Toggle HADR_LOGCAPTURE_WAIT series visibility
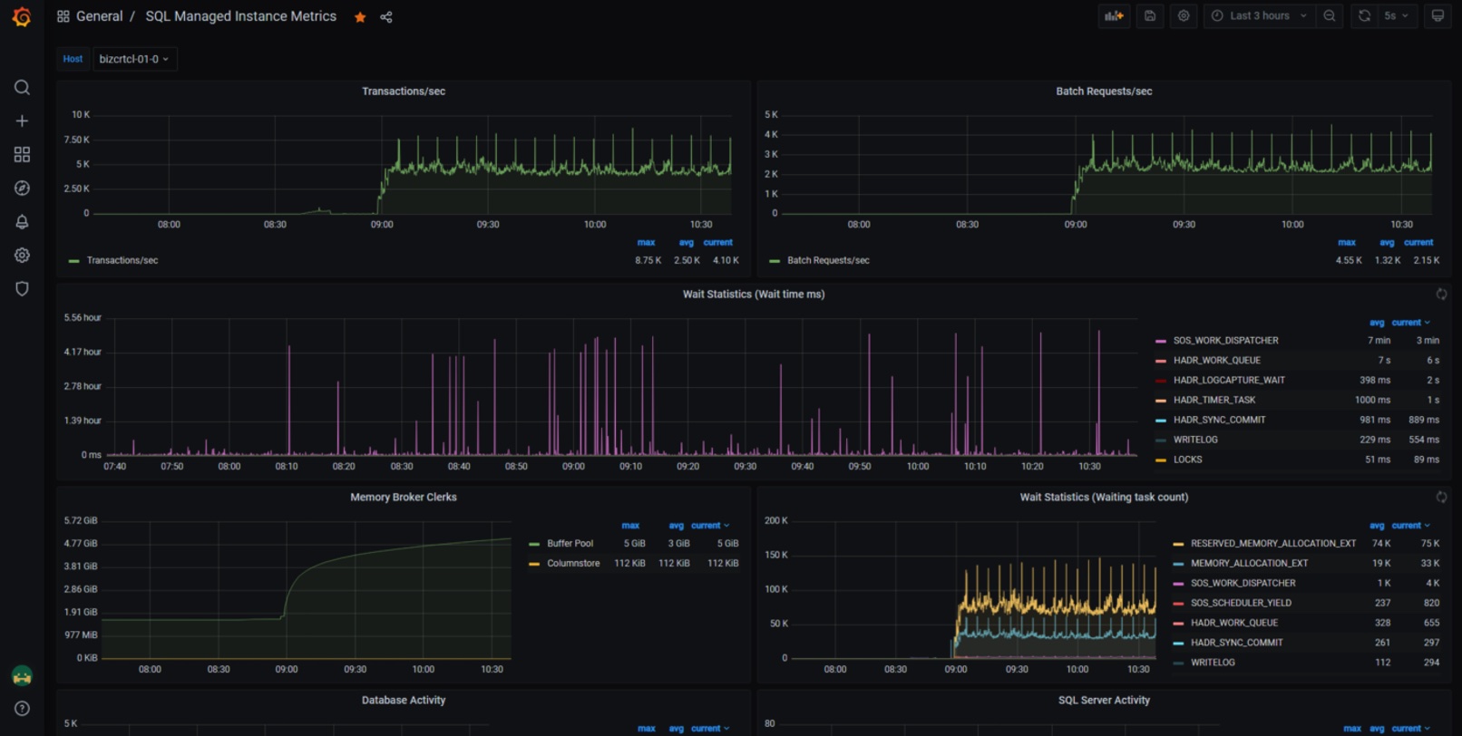Viewport: 1462px width, 736px height. pyautogui.click(x=1229, y=381)
